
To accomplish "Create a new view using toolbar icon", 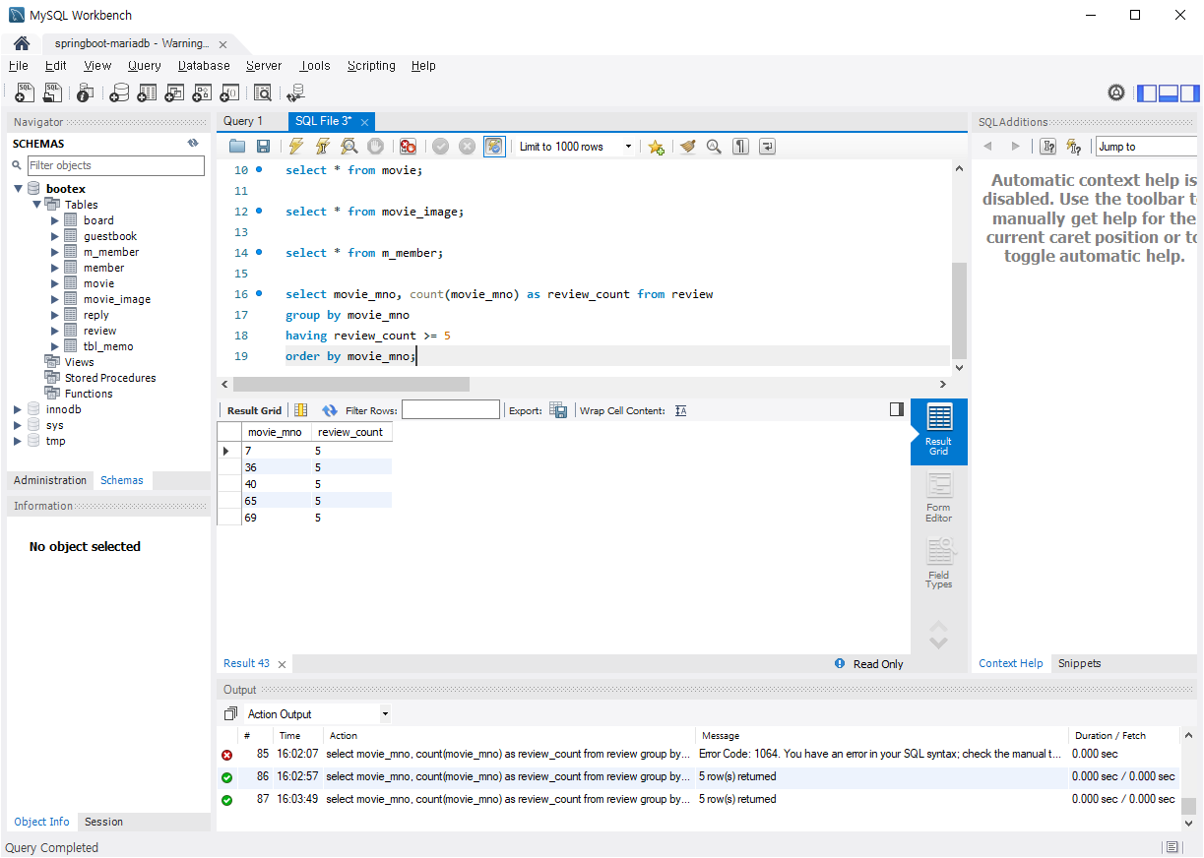I will [174, 92].
